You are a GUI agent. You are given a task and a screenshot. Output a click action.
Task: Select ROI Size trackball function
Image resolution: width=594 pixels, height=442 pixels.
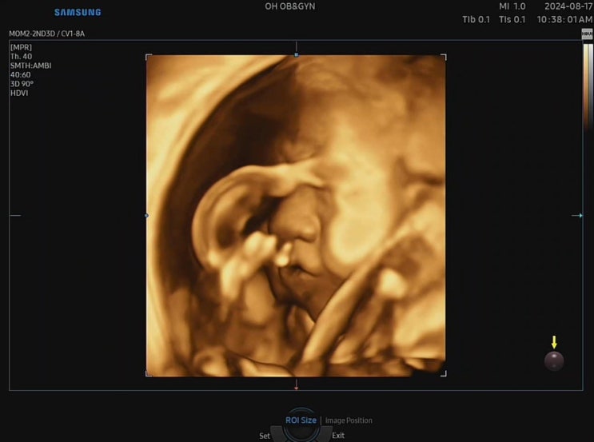(301, 420)
